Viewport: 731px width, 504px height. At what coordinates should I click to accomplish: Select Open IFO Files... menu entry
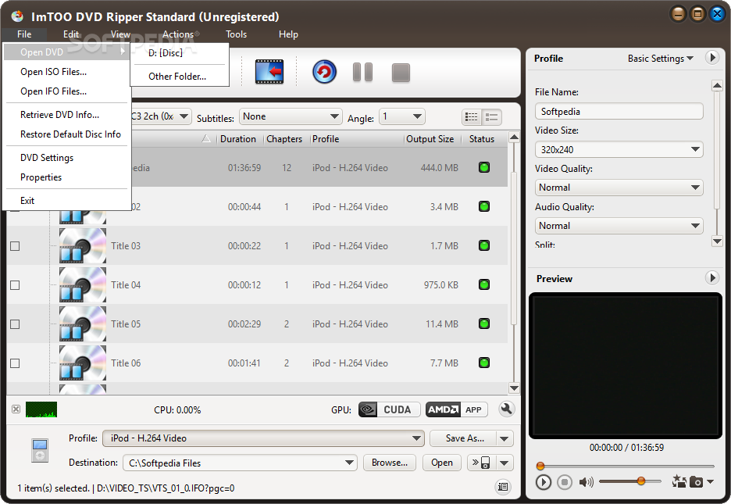pyautogui.click(x=66, y=91)
